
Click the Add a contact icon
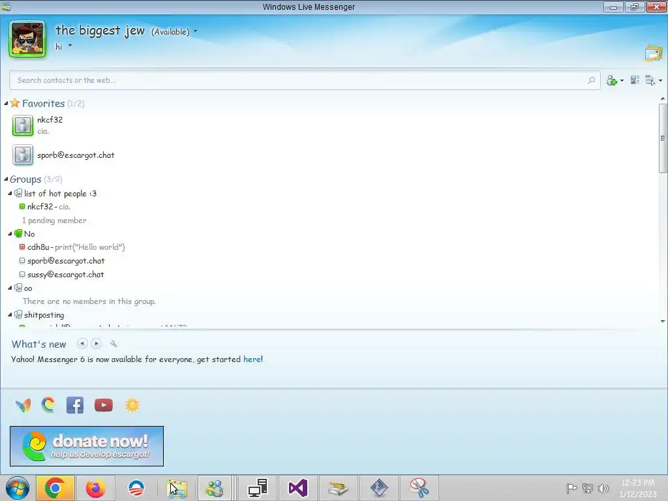pyautogui.click(x=612, y=80)
